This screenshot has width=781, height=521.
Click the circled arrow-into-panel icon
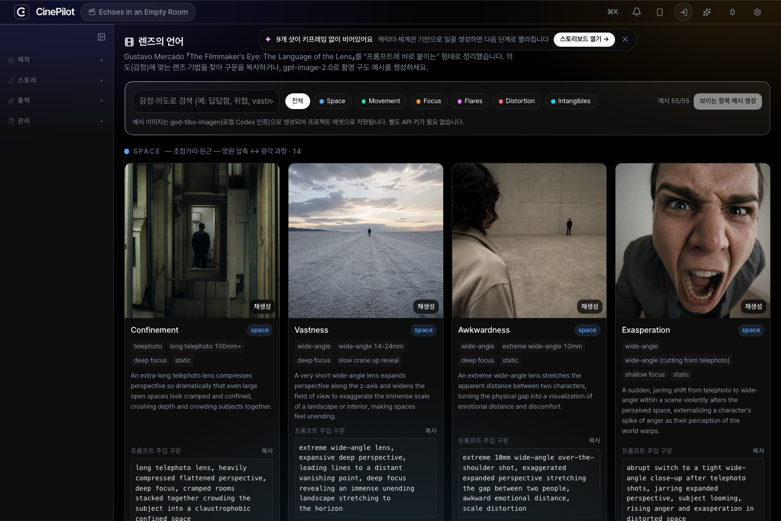point(683,12)
